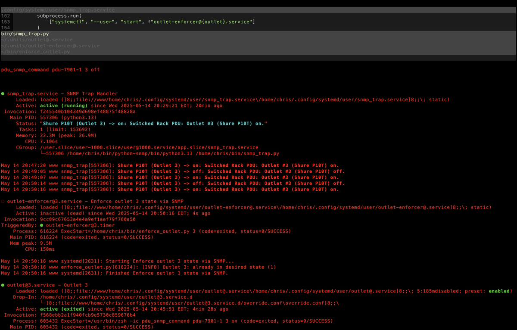Click the '[INFO] Outlet 3: already in desired state' line
The height and width of the screenshot is (330, 517).
139,267
